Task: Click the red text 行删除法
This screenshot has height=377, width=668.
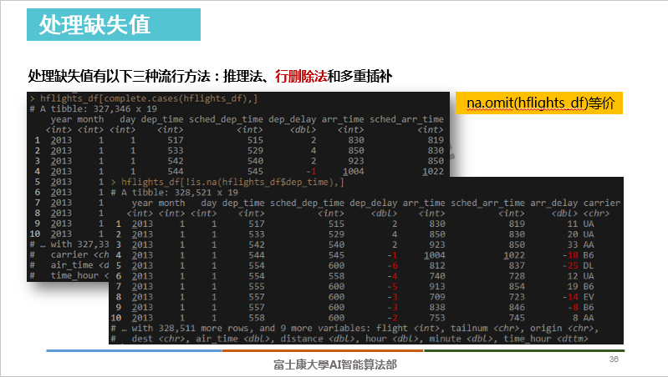Action: tap(301, 76)
